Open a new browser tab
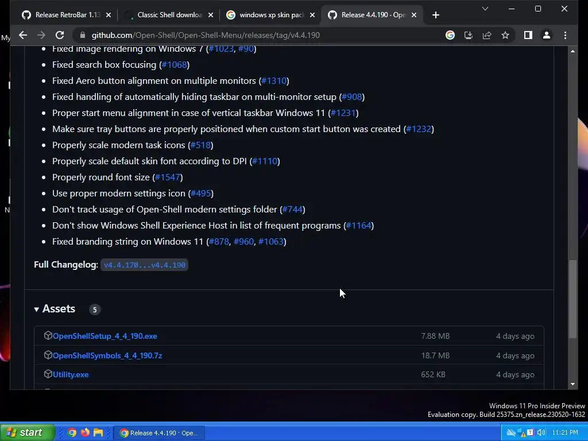The height and width of the screenshot is (441, 588). point(435,15)
